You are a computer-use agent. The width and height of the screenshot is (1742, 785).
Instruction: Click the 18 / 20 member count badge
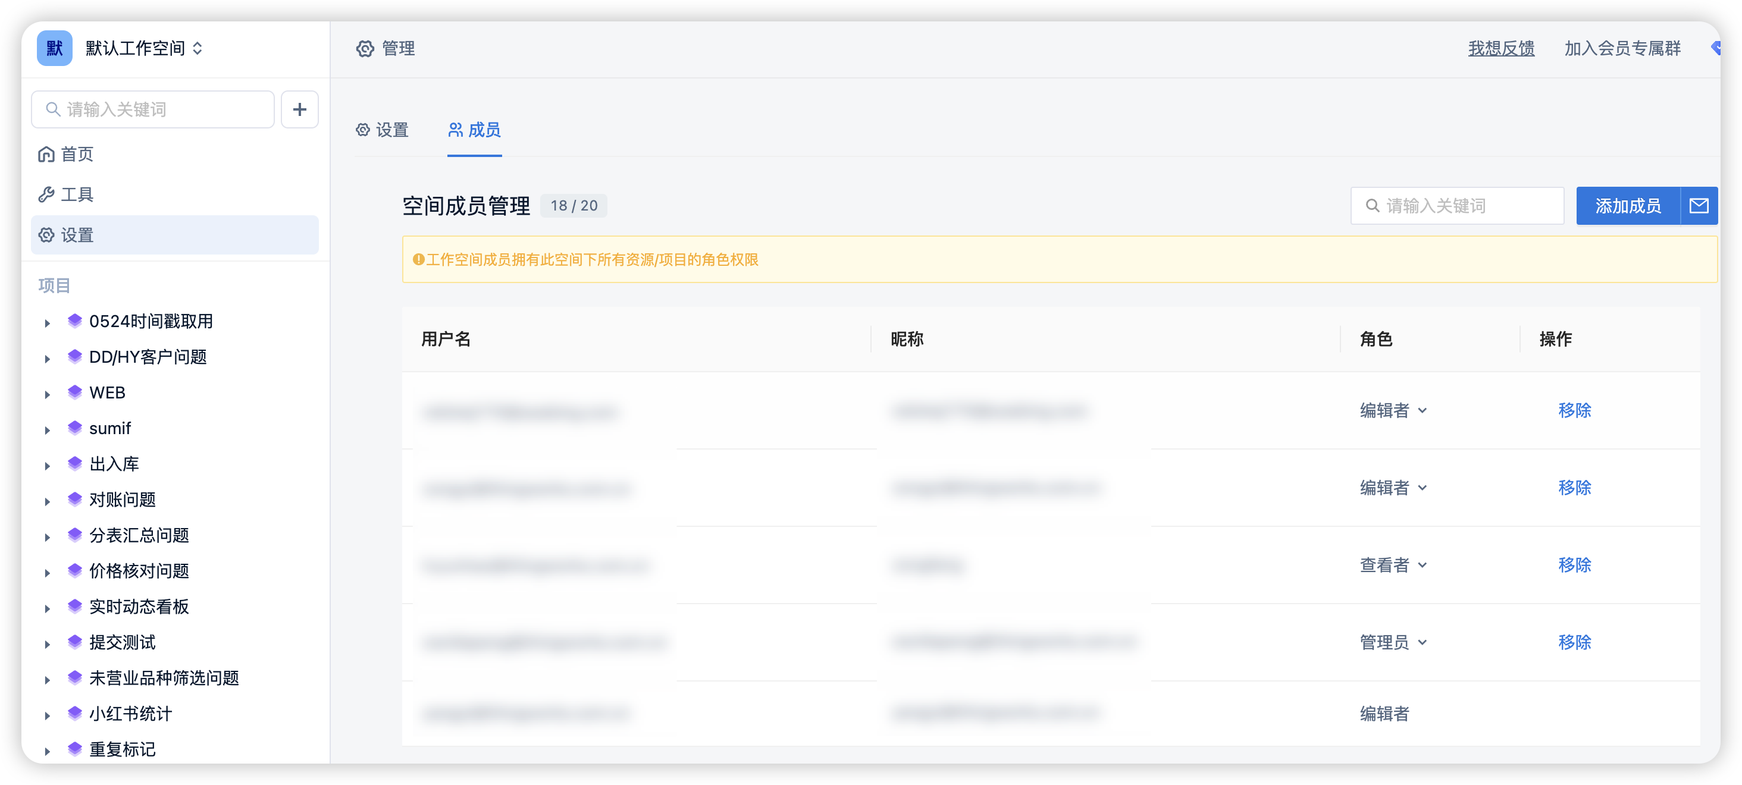coord(574,206)
